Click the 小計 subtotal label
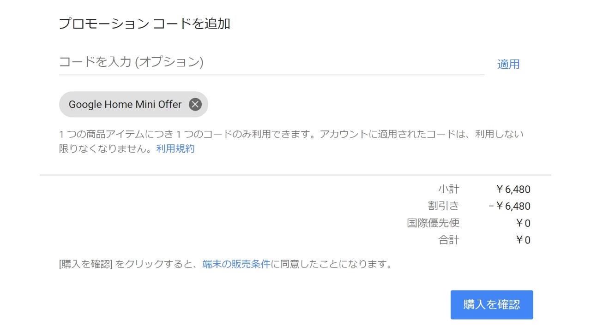This screenshot has height=332, width=591. (448, 189)
